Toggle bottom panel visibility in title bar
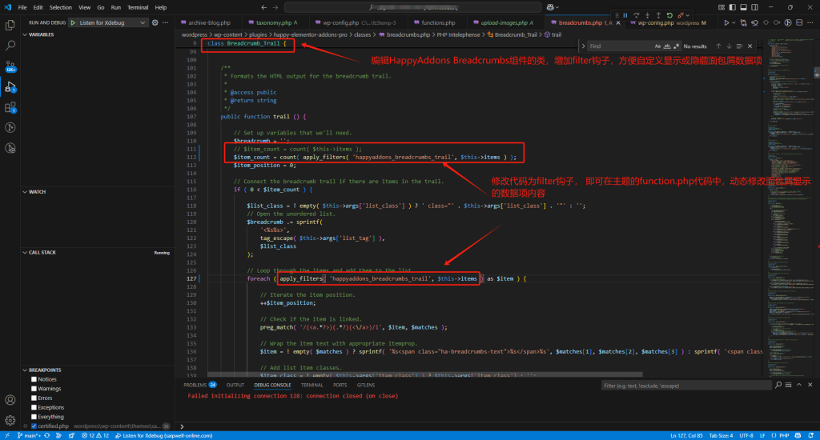 click(743, 7)
